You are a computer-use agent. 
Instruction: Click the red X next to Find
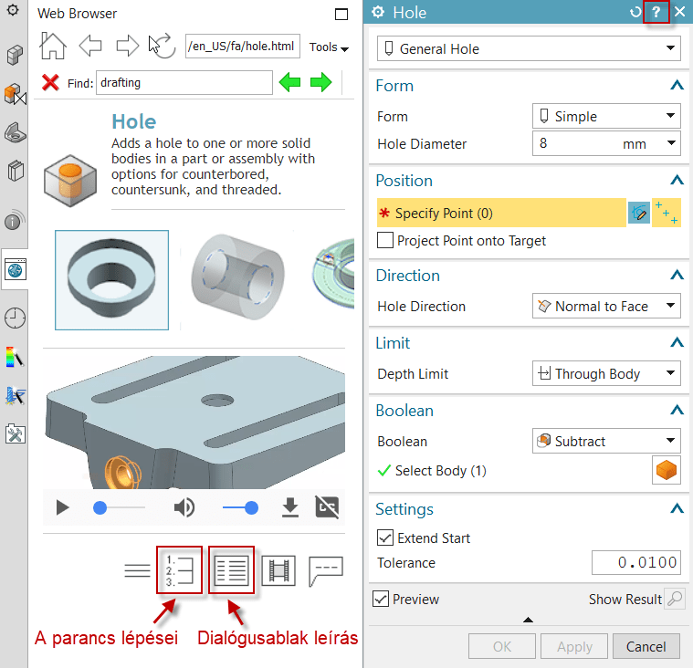tap(51, 83)
